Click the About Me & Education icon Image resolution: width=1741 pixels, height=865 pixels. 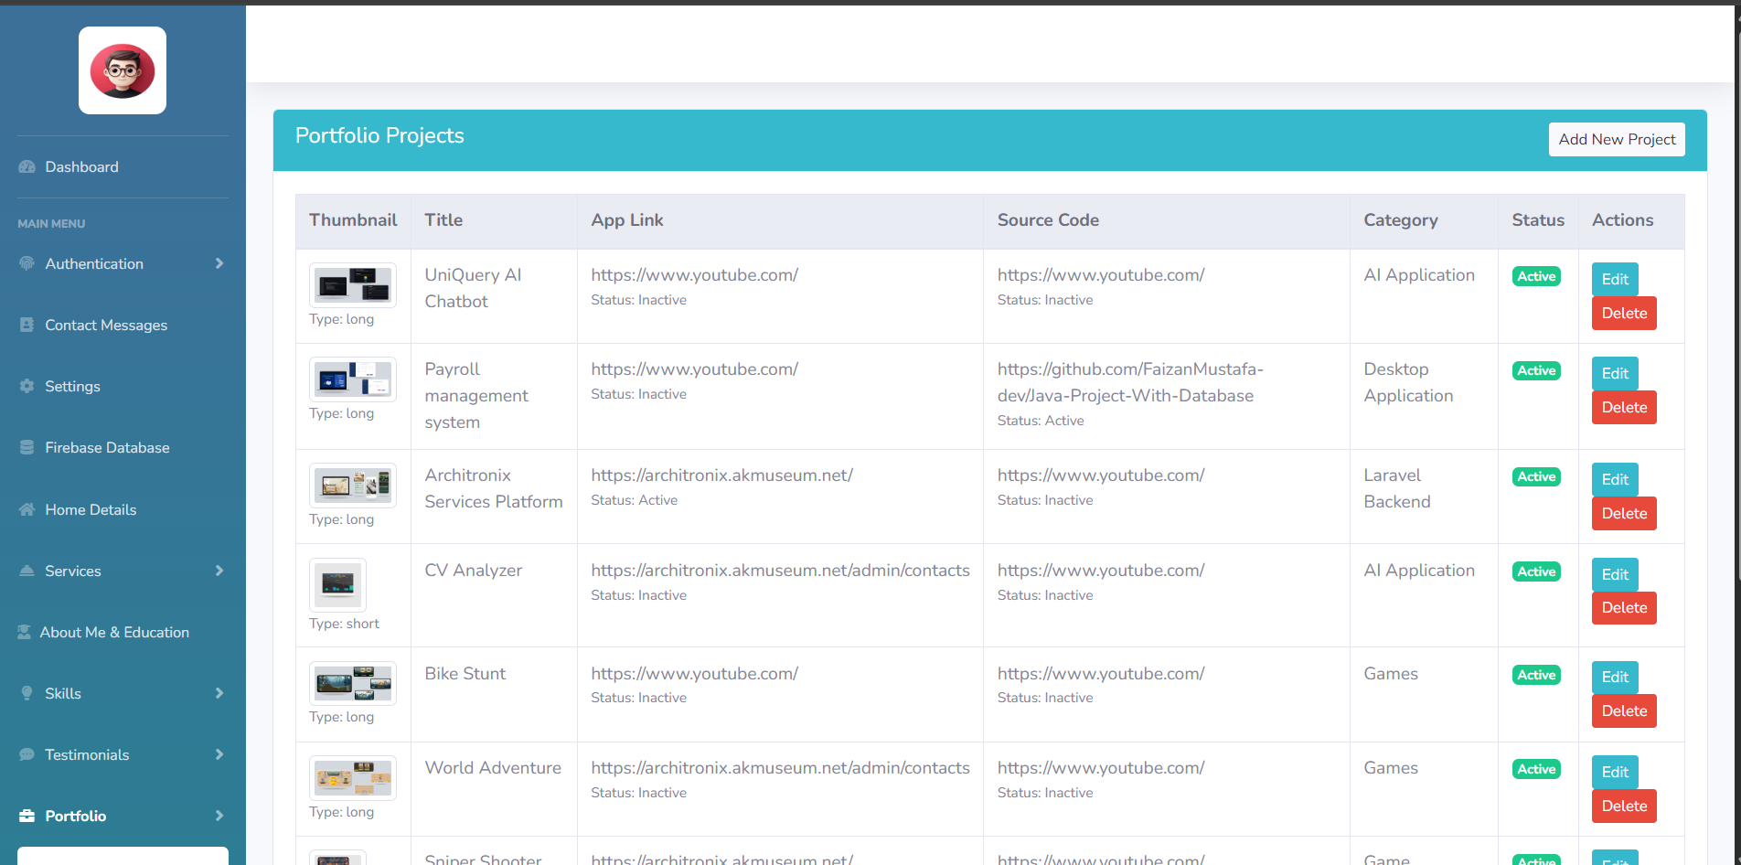pyautogui.click(x=25, y=632)
